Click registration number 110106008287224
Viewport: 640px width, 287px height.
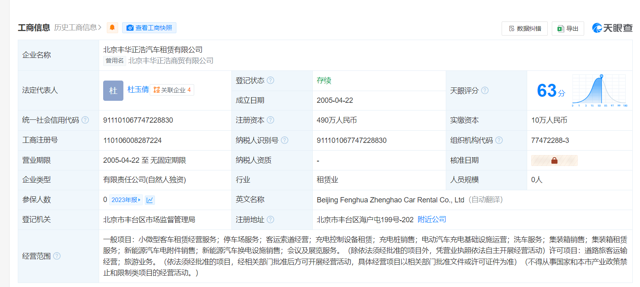pyautogui.click(x=132, y=140)
